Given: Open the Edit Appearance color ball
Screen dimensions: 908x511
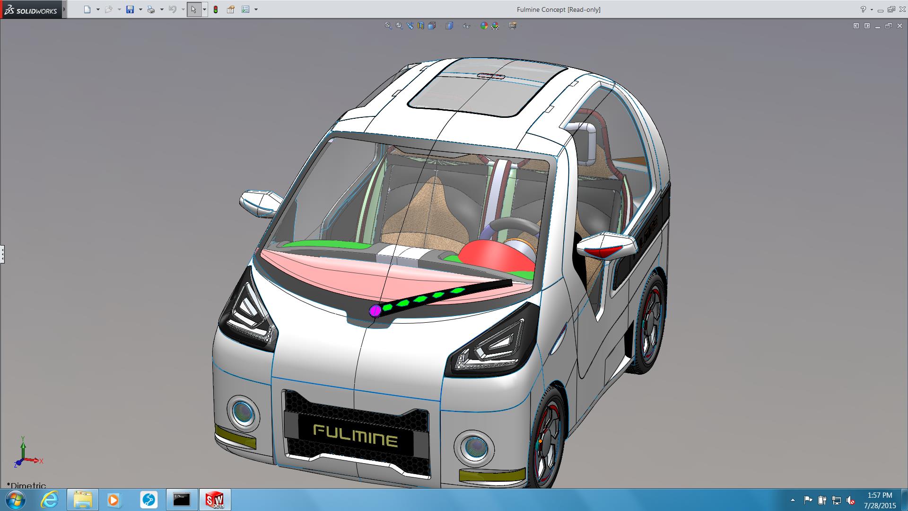Looking at the screenshot, I should (484, 26).
